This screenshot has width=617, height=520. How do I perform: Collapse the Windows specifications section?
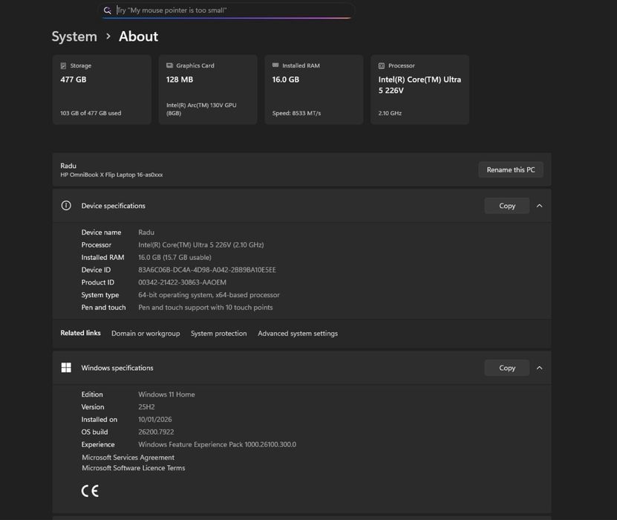tap(540, 368)
